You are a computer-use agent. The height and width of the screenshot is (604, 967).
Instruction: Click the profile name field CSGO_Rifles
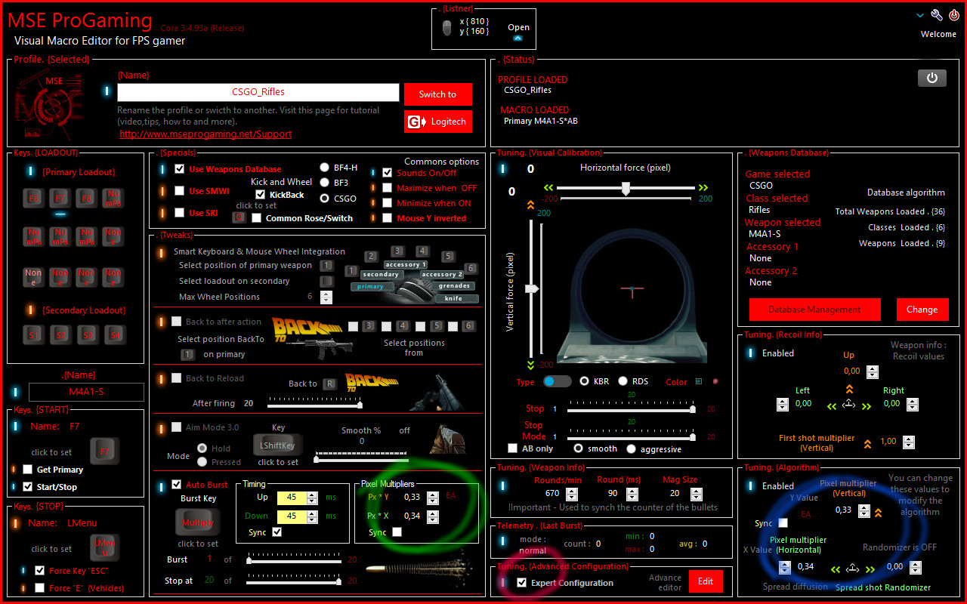(x=258, y=92)
